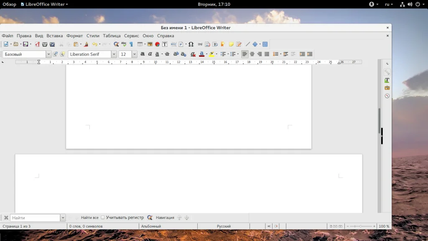Click the Clear Formatting icon
428x241 pixels.
pyautogui.click(x=193, y=54)
